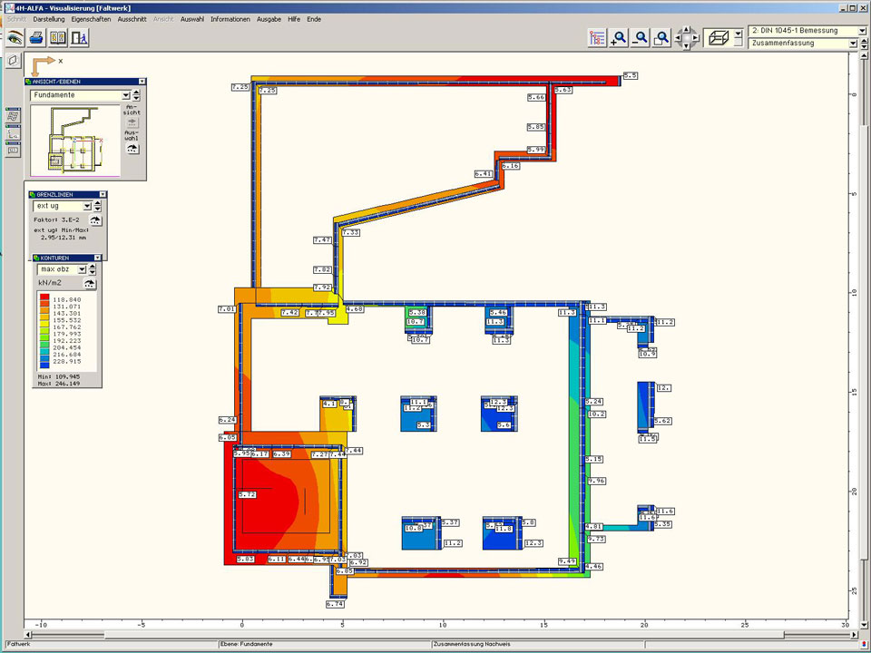Click the red 118.840 legend swatch
Screen dimensions: 871x653
(44, 299)
